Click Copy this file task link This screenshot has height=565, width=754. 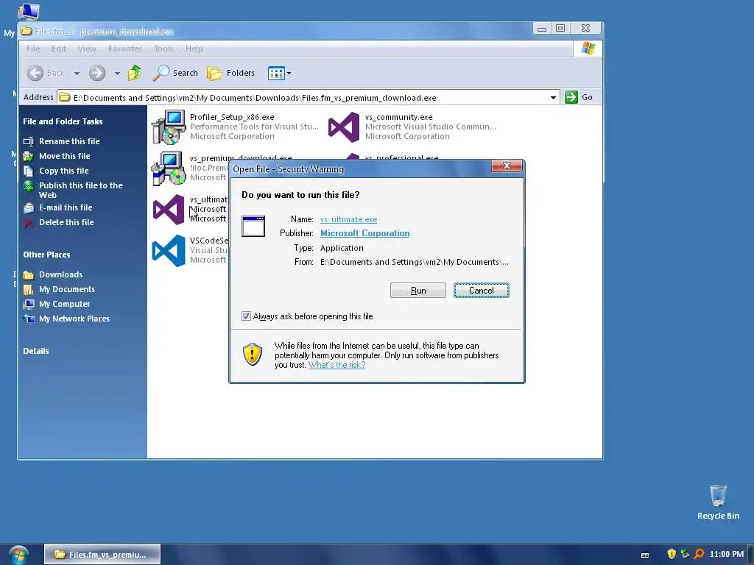[64, 171]
